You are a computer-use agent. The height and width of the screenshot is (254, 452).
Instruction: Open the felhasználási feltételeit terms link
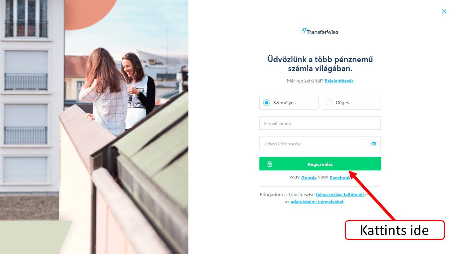tap(340, 194)
